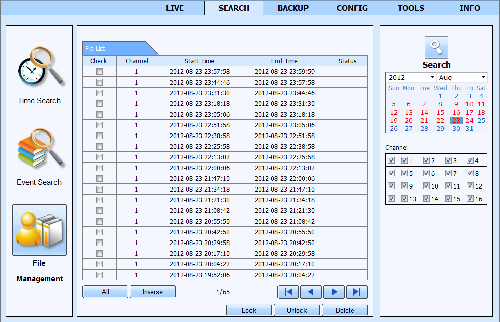This screenshot has width=500, height=322.
Task: Click the 1/65 page indicator
Action: coord(223,292)
